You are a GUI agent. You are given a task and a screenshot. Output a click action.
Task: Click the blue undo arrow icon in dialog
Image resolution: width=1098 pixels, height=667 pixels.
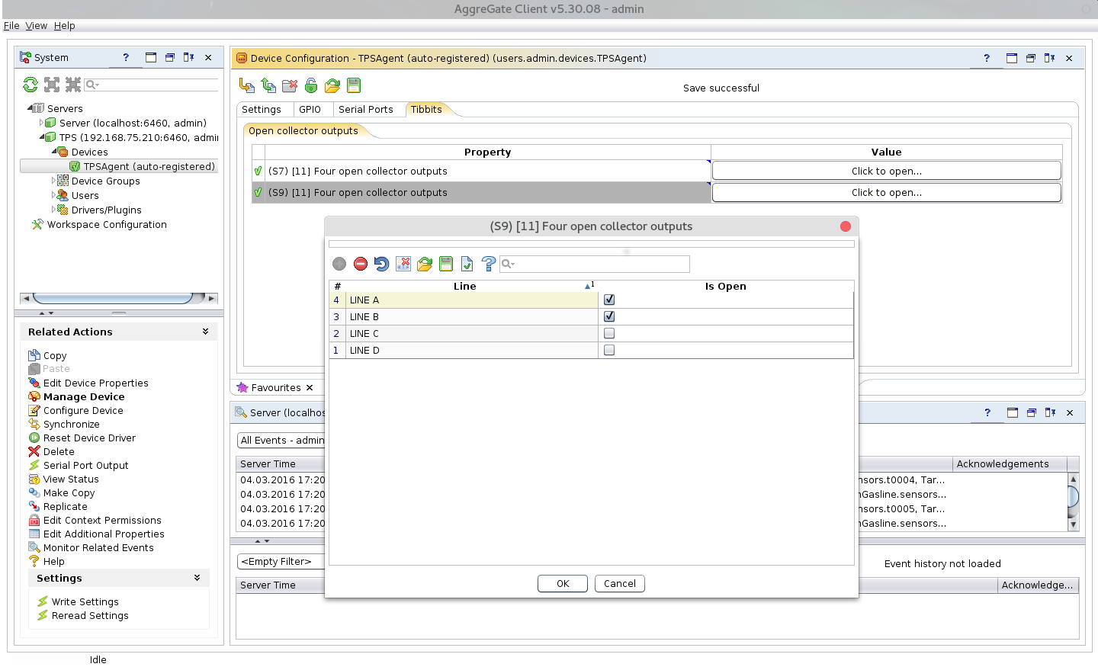click(382, 264)
